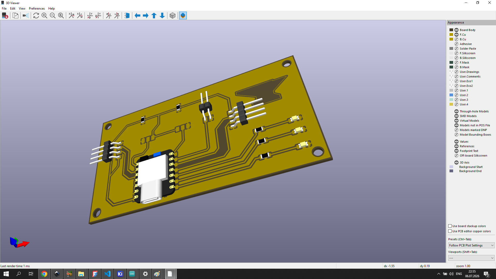This screenshot has width=496, height=279.
Task: Open the Windows Start menu
Action: (6, 274)
